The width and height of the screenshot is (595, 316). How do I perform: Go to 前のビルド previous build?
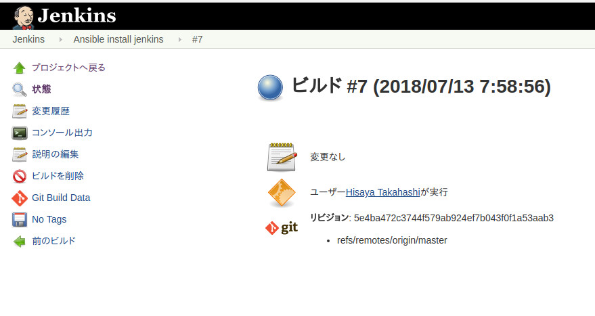pyautogui.click(x=53, y=241)
